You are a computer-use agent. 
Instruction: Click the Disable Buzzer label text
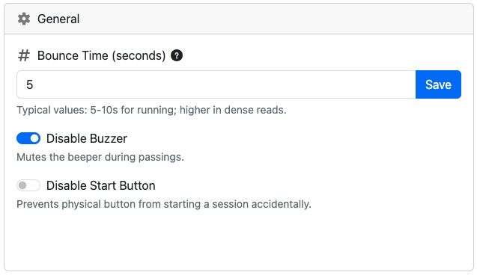click(x=87, y=138)
